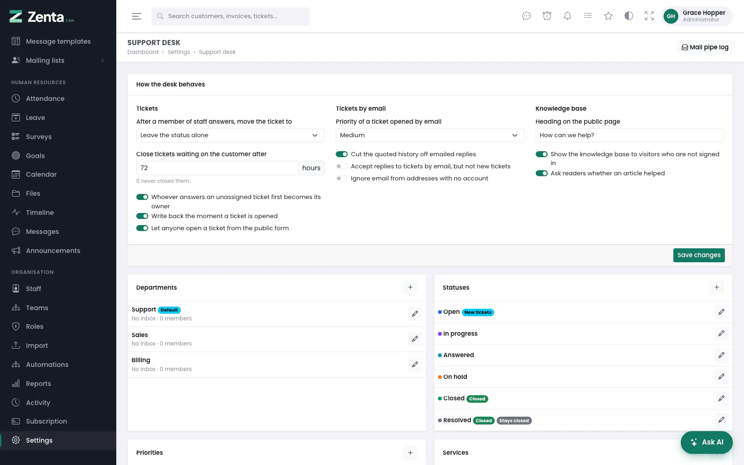
Task: Open the reminders alarm clock icon
Action: click(547, 16)
